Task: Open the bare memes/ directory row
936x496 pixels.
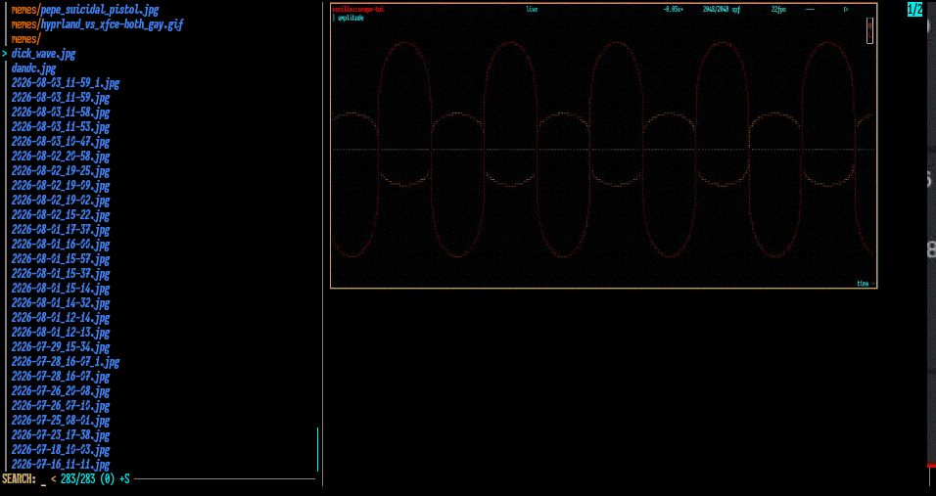Action: click(x=25, y=39)
